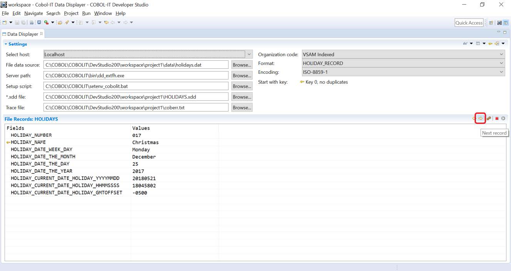Image resolution: width=511 pixels, height=271 pixels.
Task: Click the New wizard icon in toolbar
Action: coord(5,23)
